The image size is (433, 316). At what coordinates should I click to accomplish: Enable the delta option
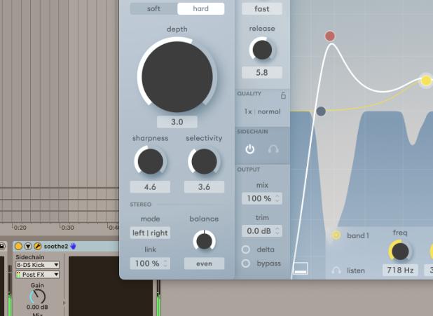click(246, 249)
